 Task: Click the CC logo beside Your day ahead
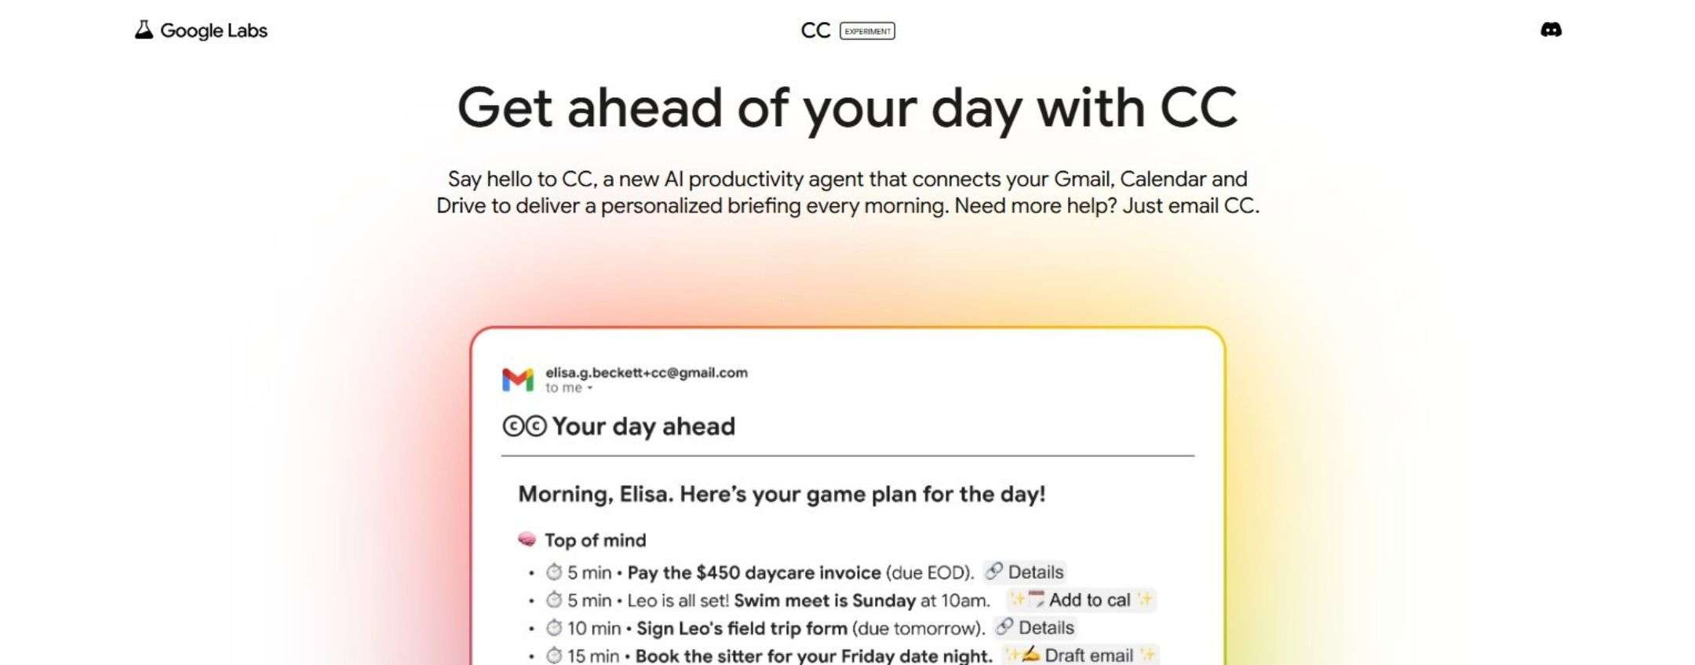click(x=524, y=426)
